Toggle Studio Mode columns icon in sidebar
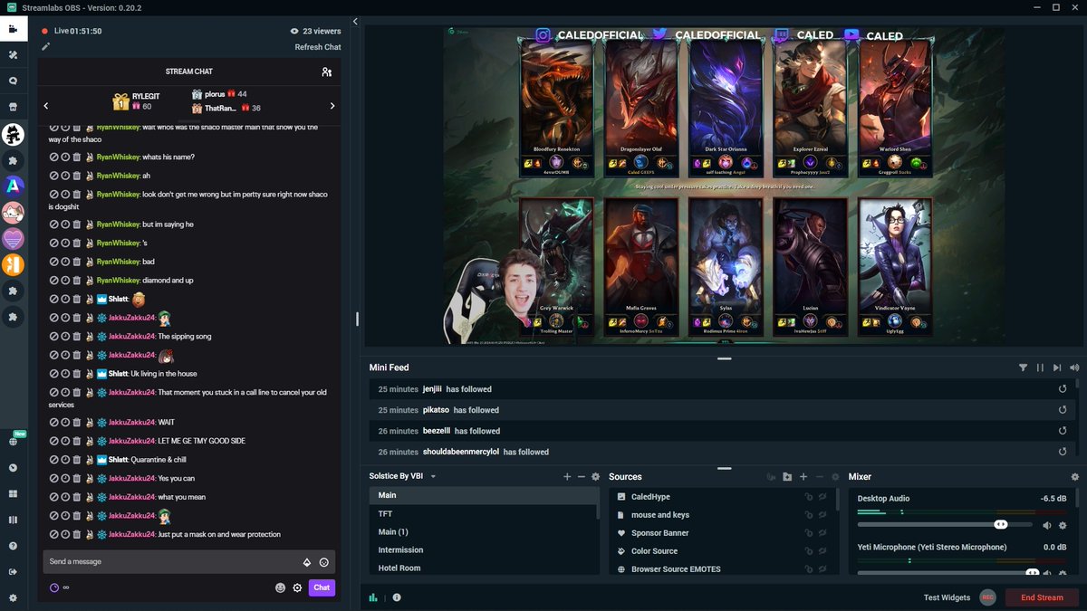This screenshot has width=1087, height=611. click(13, 520)
